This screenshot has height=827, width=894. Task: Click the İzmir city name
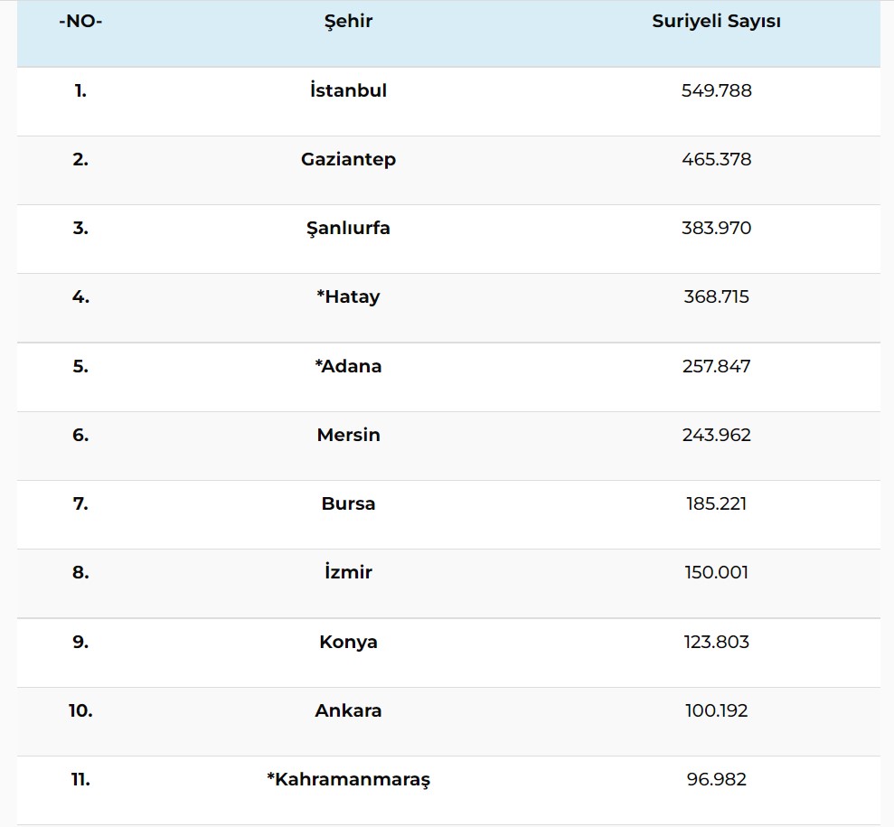tap(348, 572)
